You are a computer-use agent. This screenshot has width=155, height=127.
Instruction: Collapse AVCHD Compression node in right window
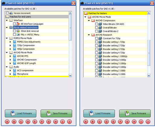(89, 20)
